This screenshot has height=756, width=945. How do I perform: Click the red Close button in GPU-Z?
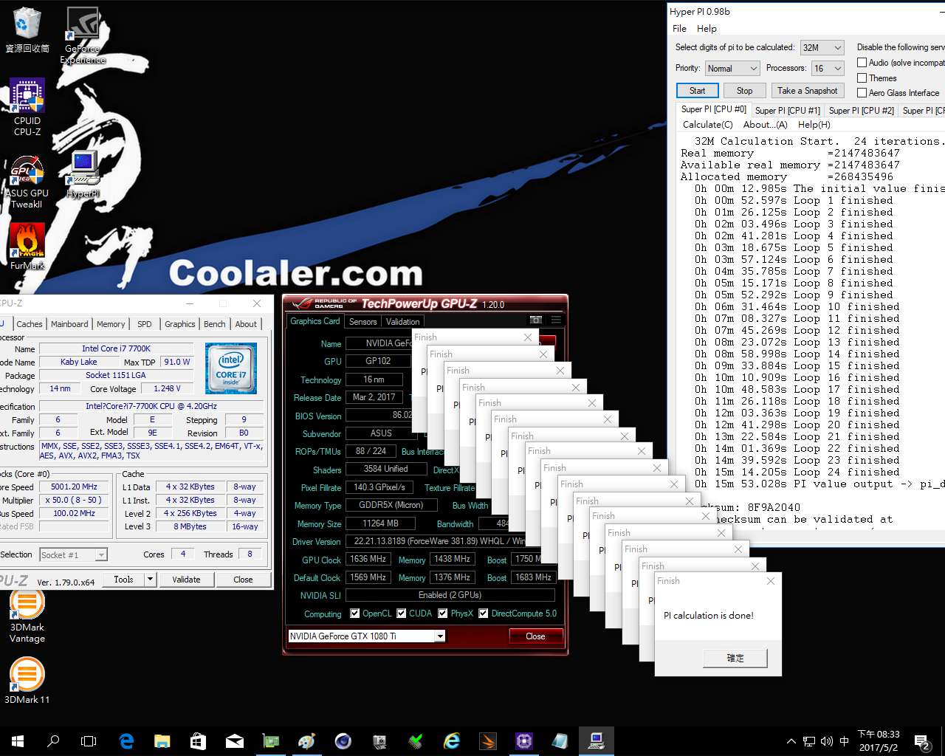(x=536, y=636)
